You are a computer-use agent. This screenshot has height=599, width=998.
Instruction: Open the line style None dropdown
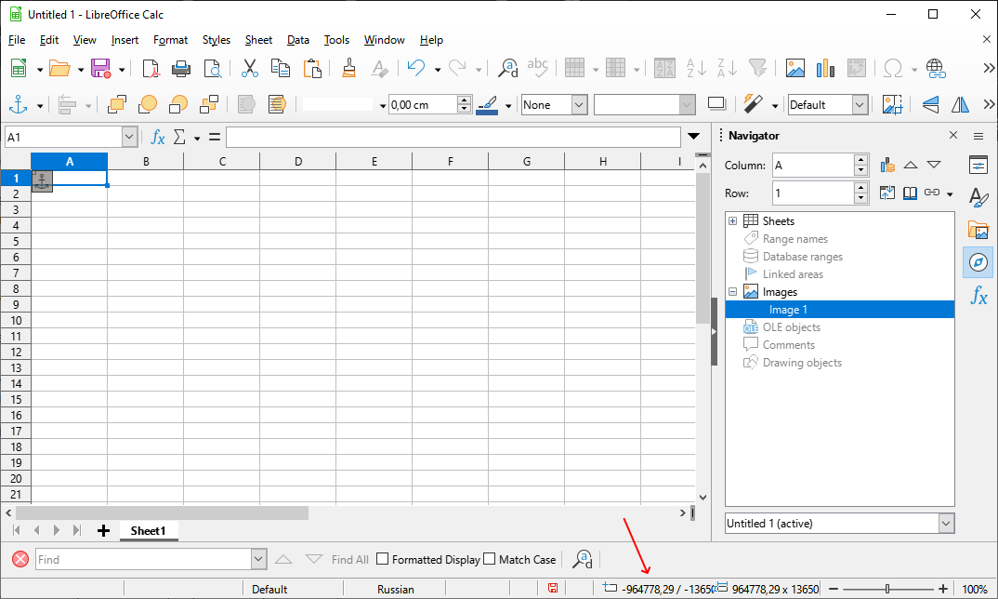point(579,104)
